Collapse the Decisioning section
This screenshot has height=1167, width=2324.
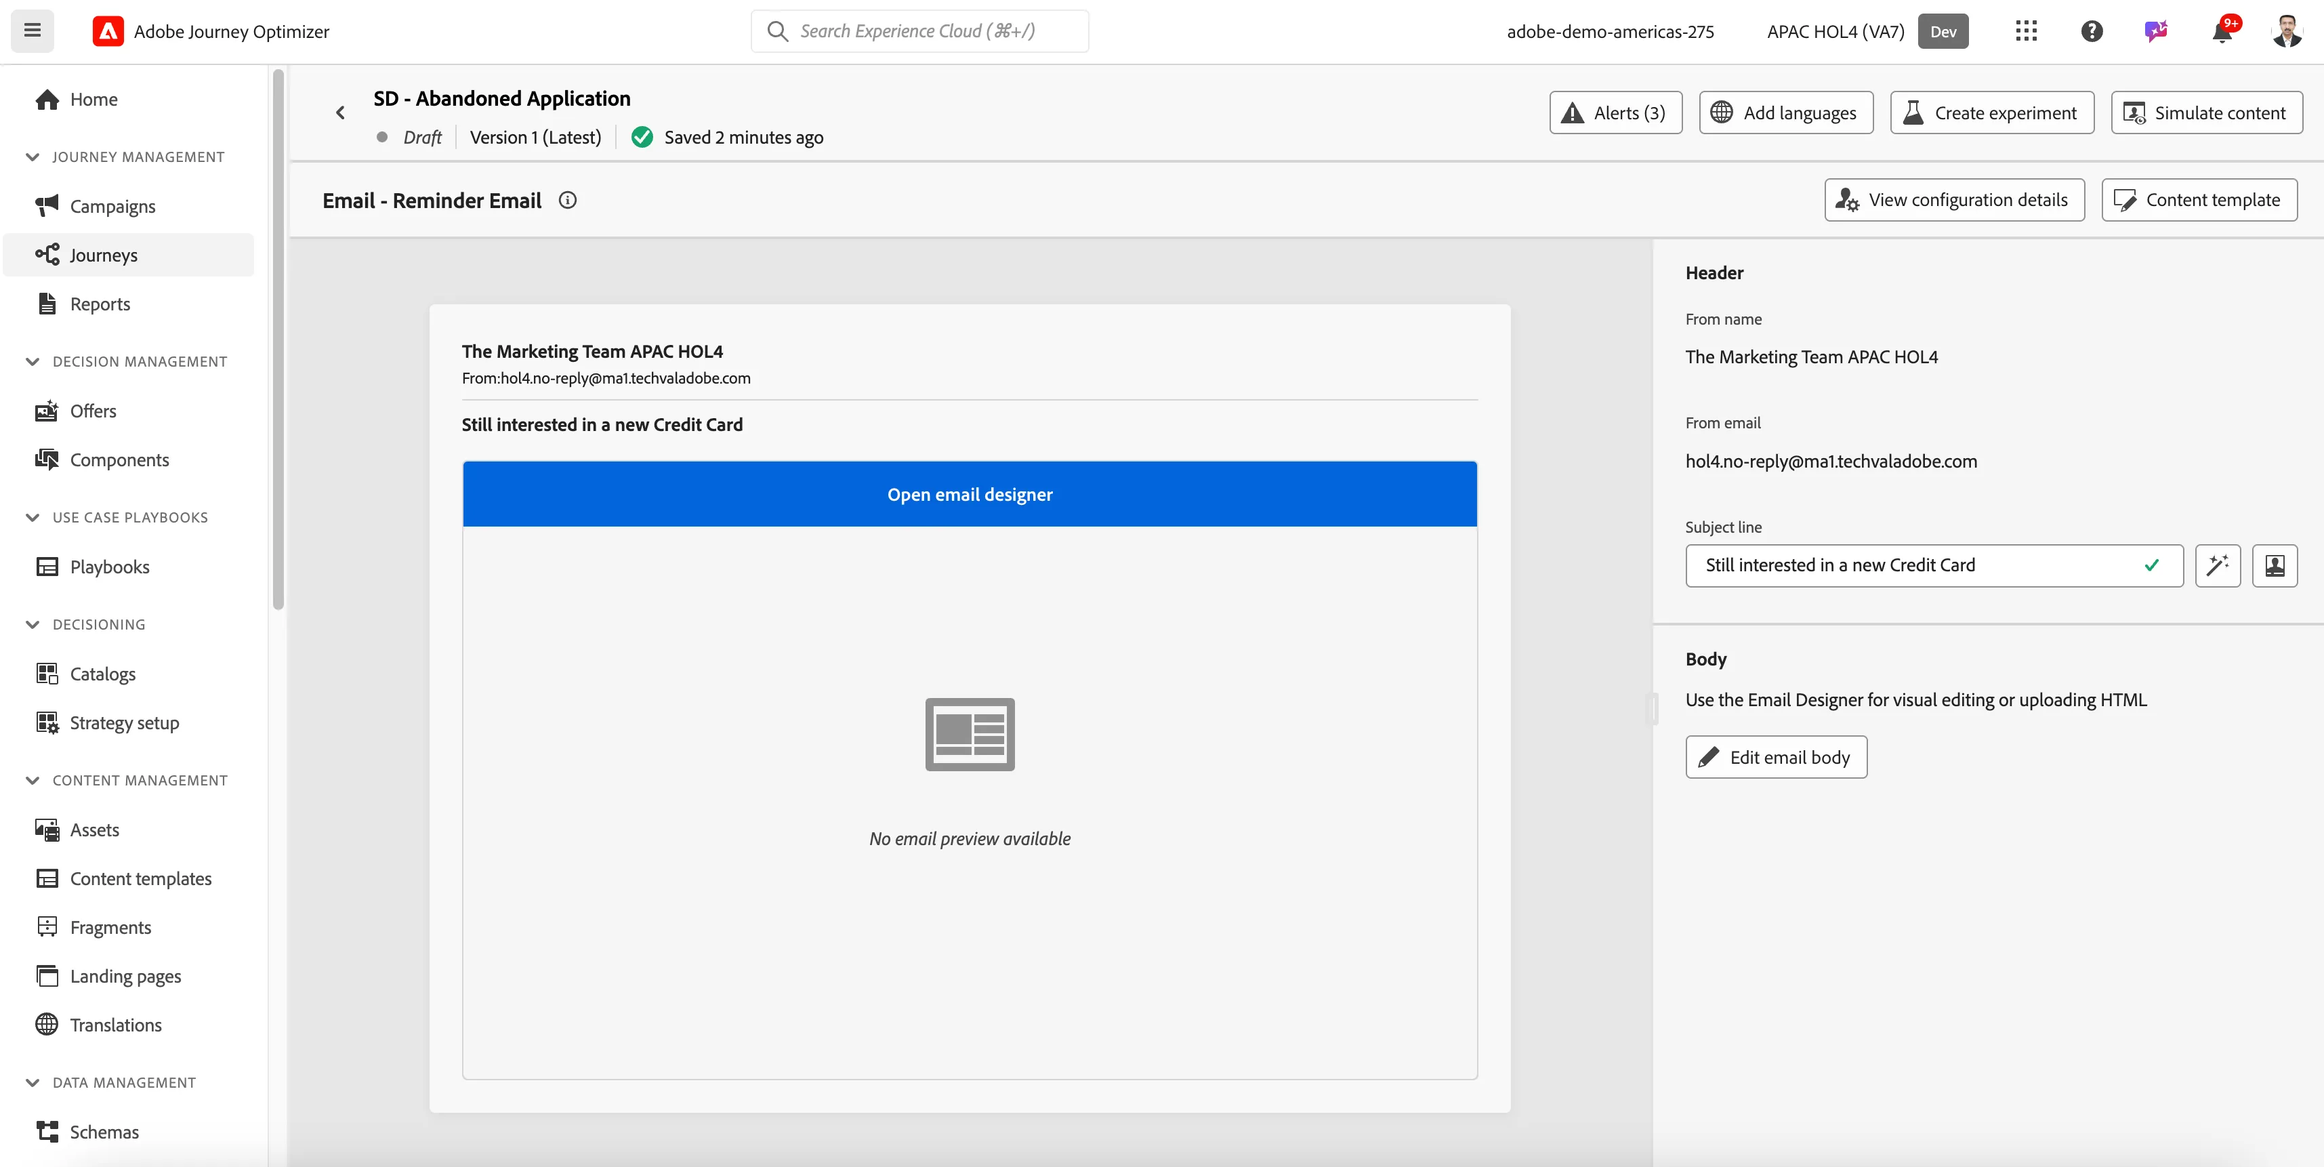(33, 625)
